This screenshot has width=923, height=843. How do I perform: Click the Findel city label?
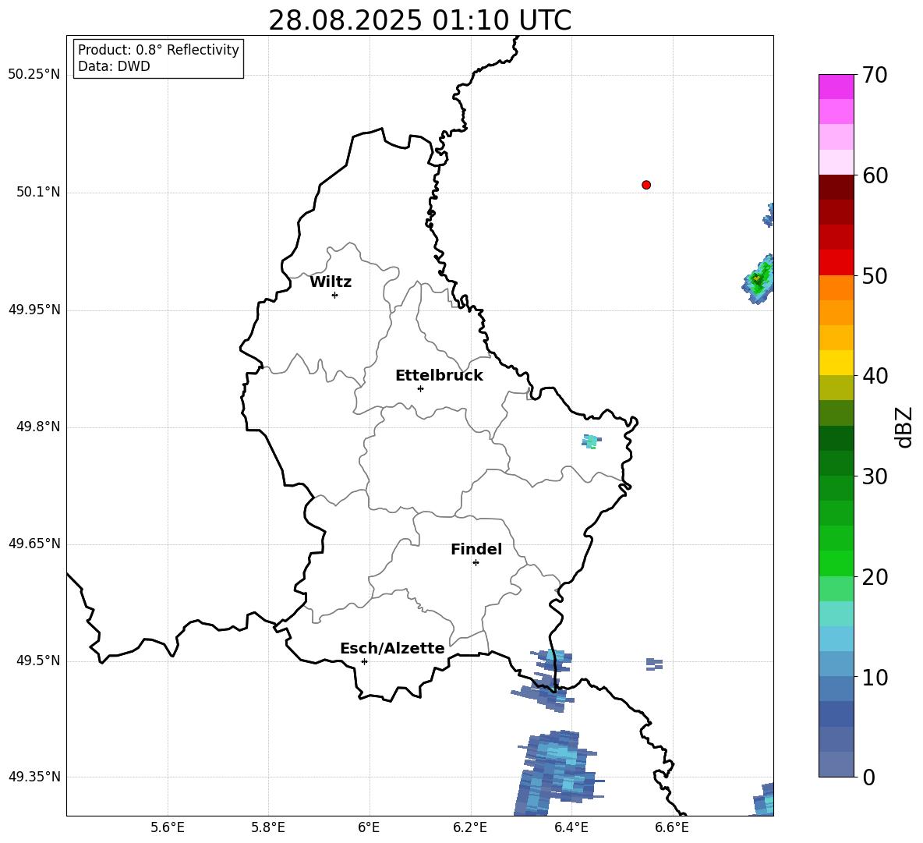tap(476, 549)
